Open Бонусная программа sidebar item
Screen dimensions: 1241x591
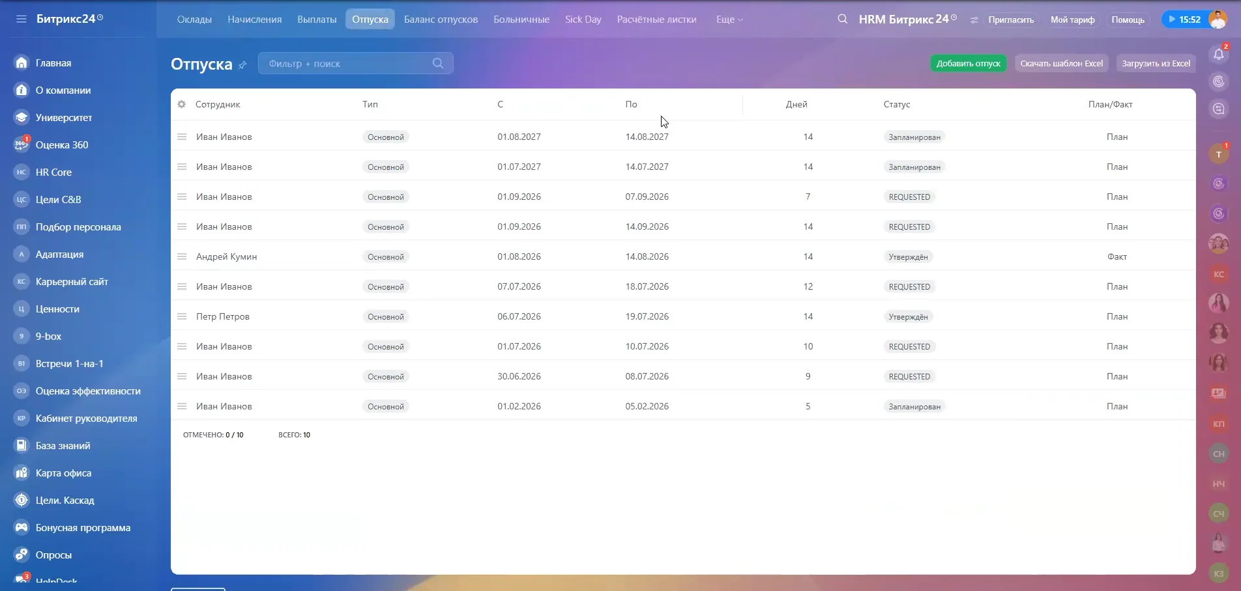click(83, 528)
